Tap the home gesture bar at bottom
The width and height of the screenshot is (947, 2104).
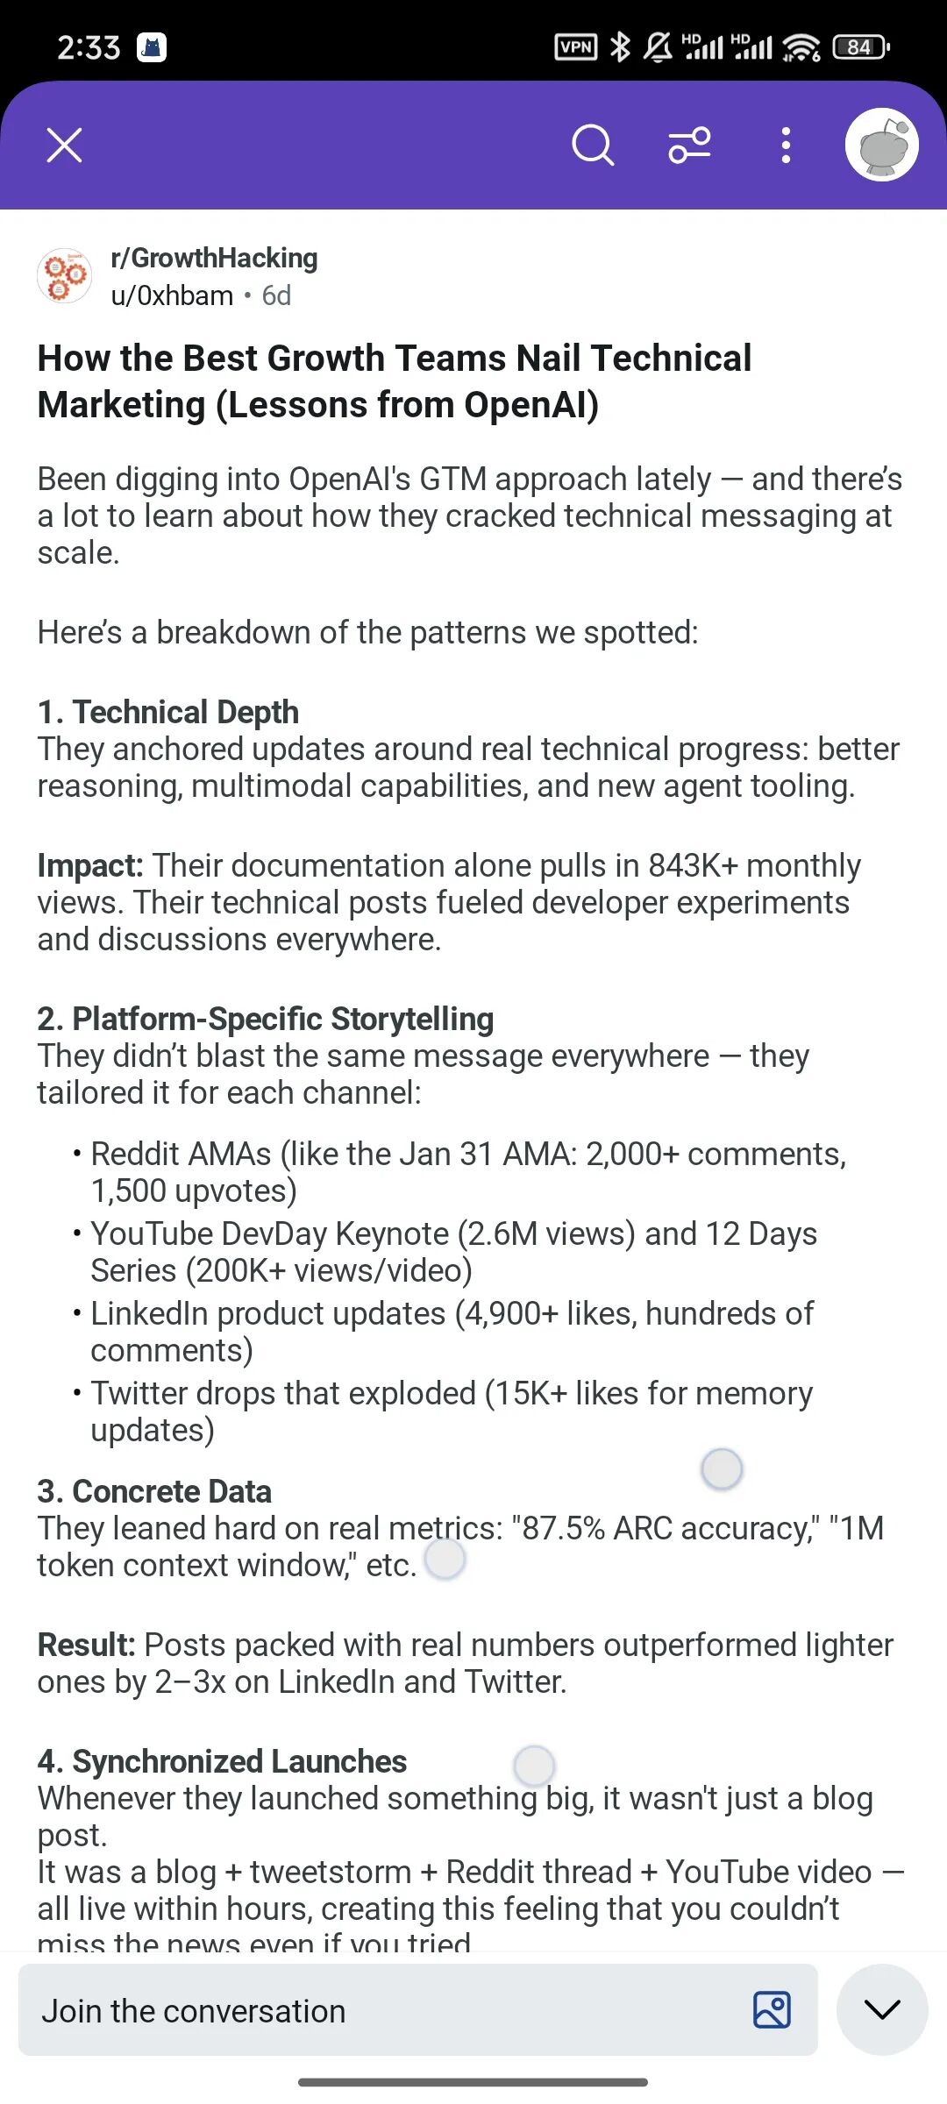click(x=473, y=2082)
